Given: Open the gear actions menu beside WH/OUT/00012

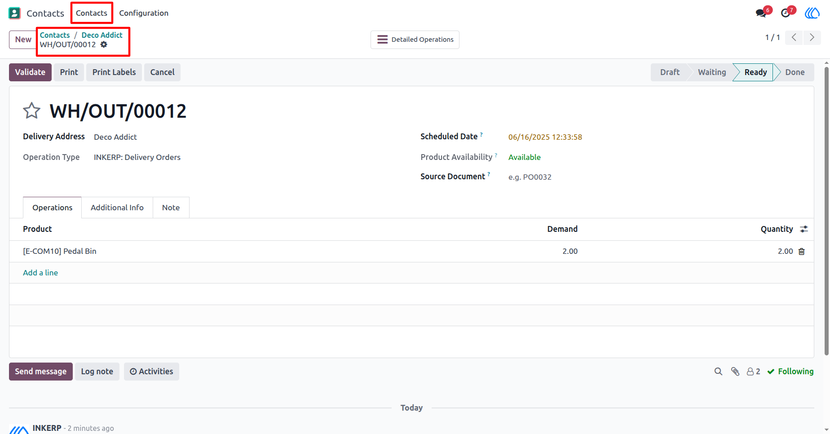Looking at the screenshot, I should 104,44.
